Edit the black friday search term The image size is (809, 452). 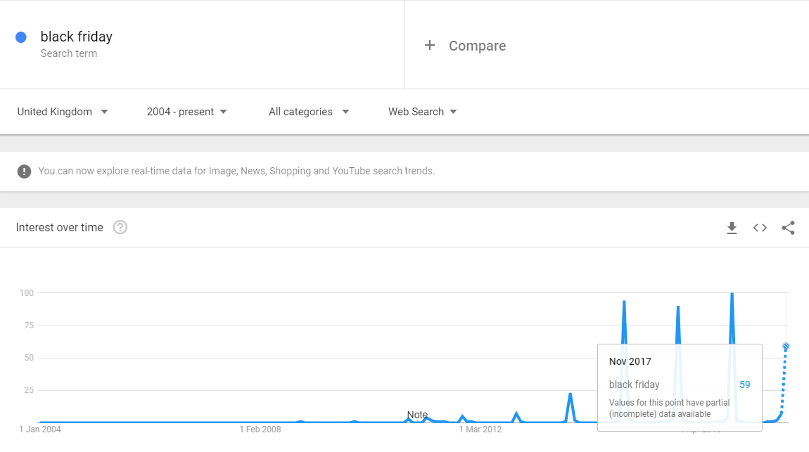pos(76,37)
